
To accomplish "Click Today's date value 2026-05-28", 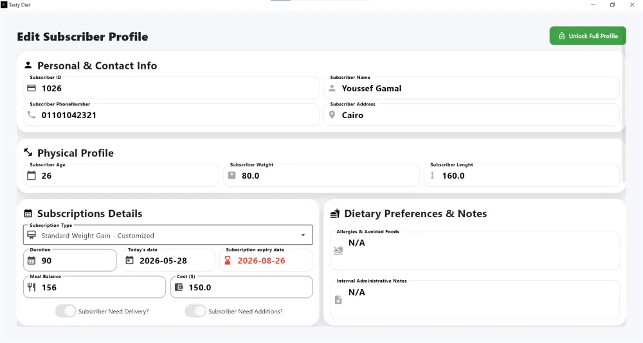I will tap(163, 261).
